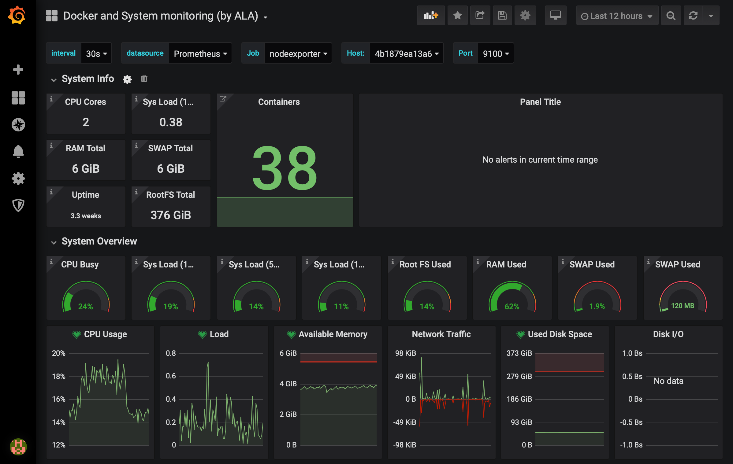Viewport: 733px width, 464px height.
Task: Open Explore compass icon in sidebar
Action: pyautogui.click(x=18, y=125)
